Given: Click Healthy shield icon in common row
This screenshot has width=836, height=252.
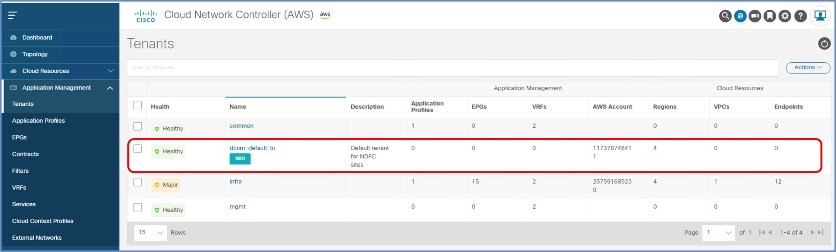Looking at the screenshot, I should click(x=157, y=129).
